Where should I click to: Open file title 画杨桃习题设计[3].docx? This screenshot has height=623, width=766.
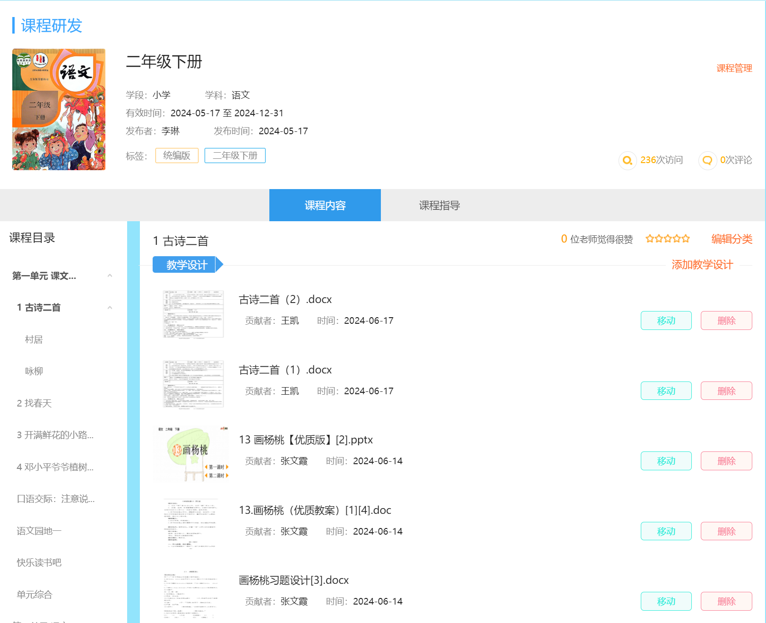(294, 580)
